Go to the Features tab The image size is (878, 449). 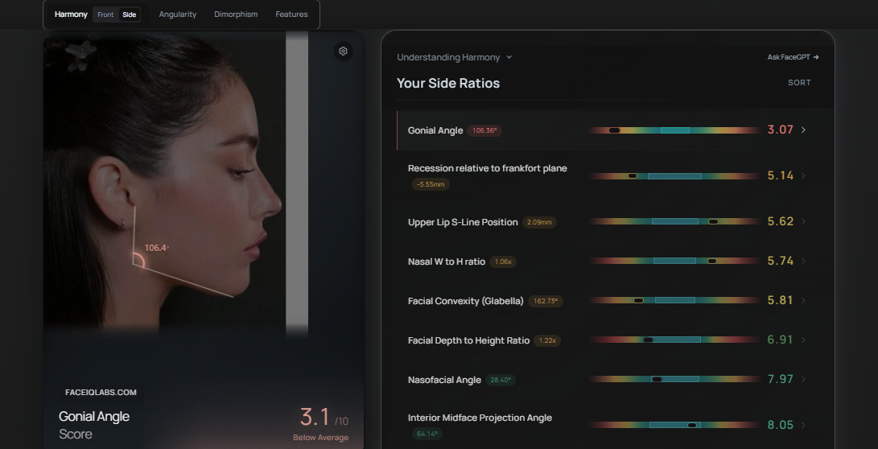(x=291, y=14)
